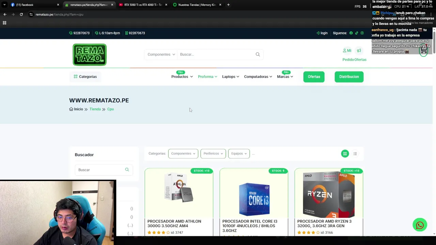Screen dimensions: 436x245
Task: Open Procesador Intel Core i3 10100F title
Action: pyautogui.click(x=250, y=226)
